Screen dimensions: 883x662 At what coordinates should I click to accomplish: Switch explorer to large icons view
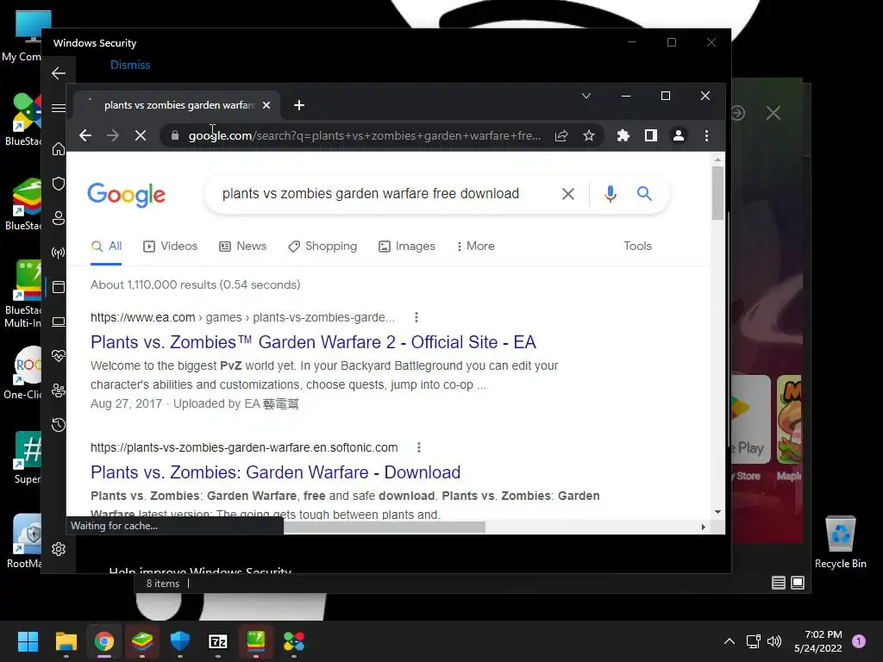tap(798, 583)
